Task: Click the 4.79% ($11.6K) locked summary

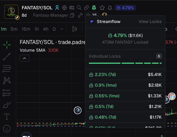Action: pyautogui.click(x=125, y=35)
